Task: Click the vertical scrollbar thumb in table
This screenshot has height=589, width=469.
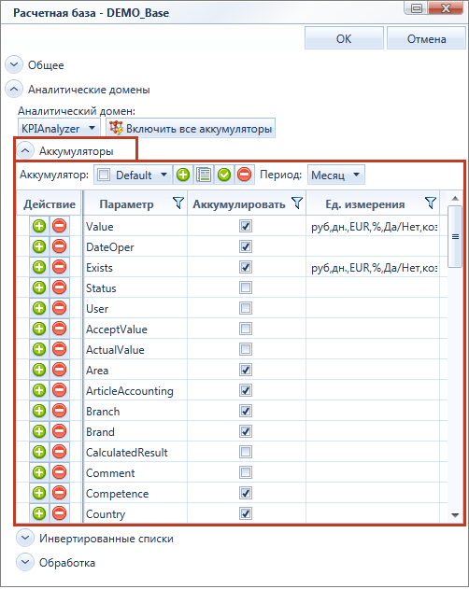Action: 455,237
